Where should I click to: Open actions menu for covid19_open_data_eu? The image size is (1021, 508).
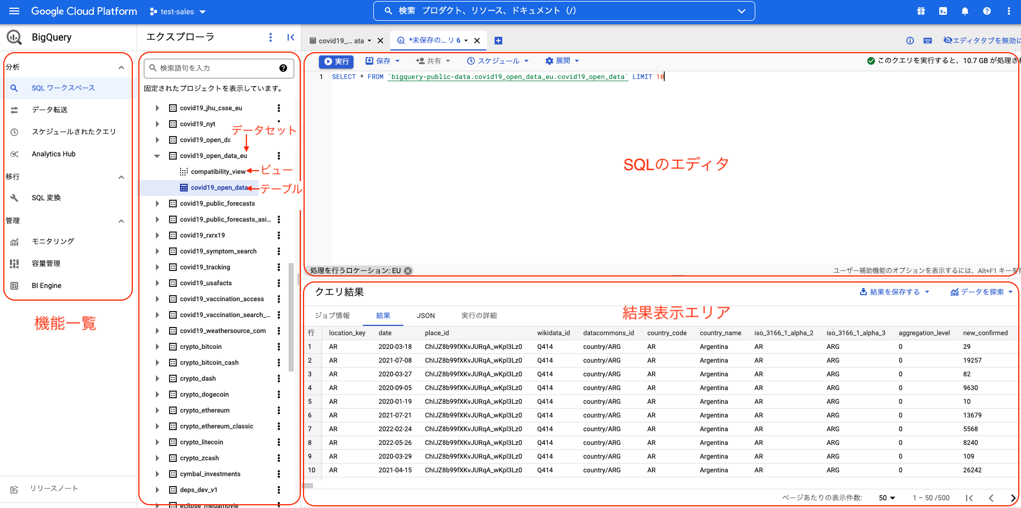[279, 156]
